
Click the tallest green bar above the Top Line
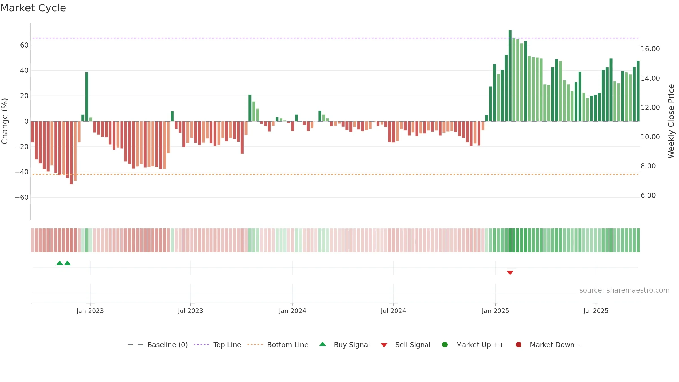[510, 76]
